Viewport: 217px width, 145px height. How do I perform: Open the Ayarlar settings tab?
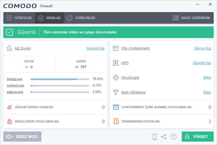[49, 18]
